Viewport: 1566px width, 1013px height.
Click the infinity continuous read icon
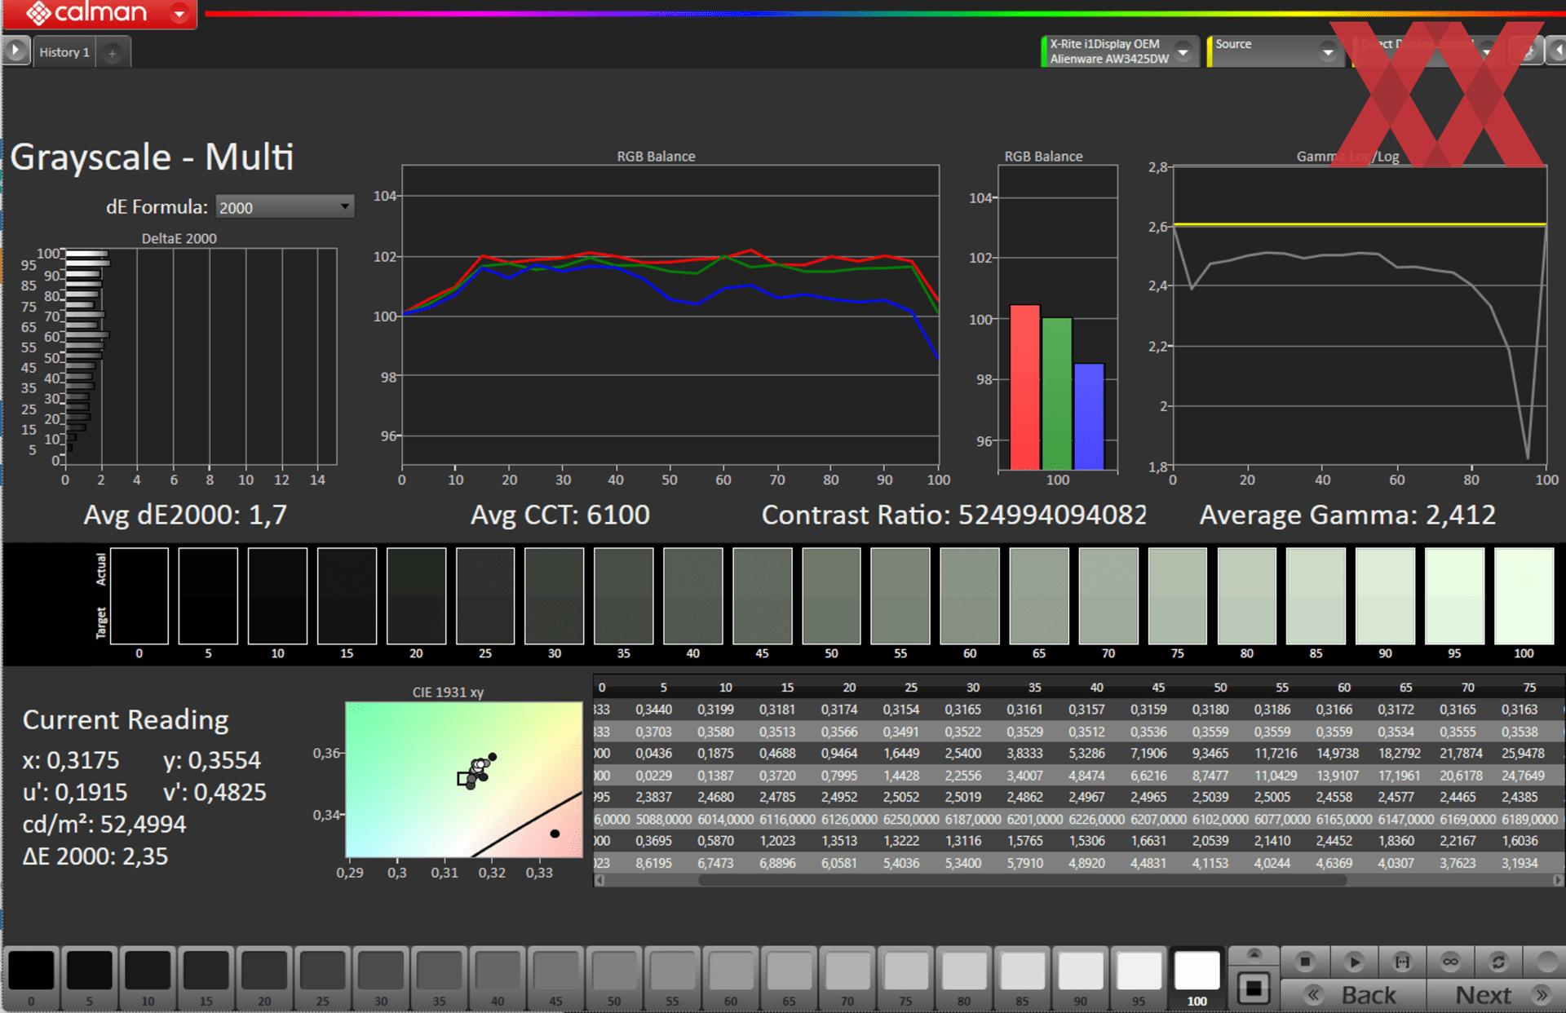(x=1450, y=962)
